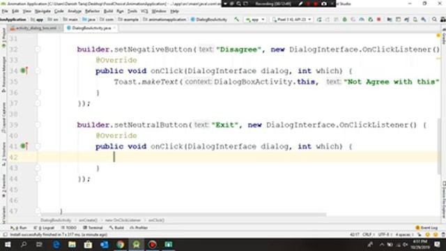Open the Build menu
This screenshot has height=251, width=446.
click(x=109, y=11)
